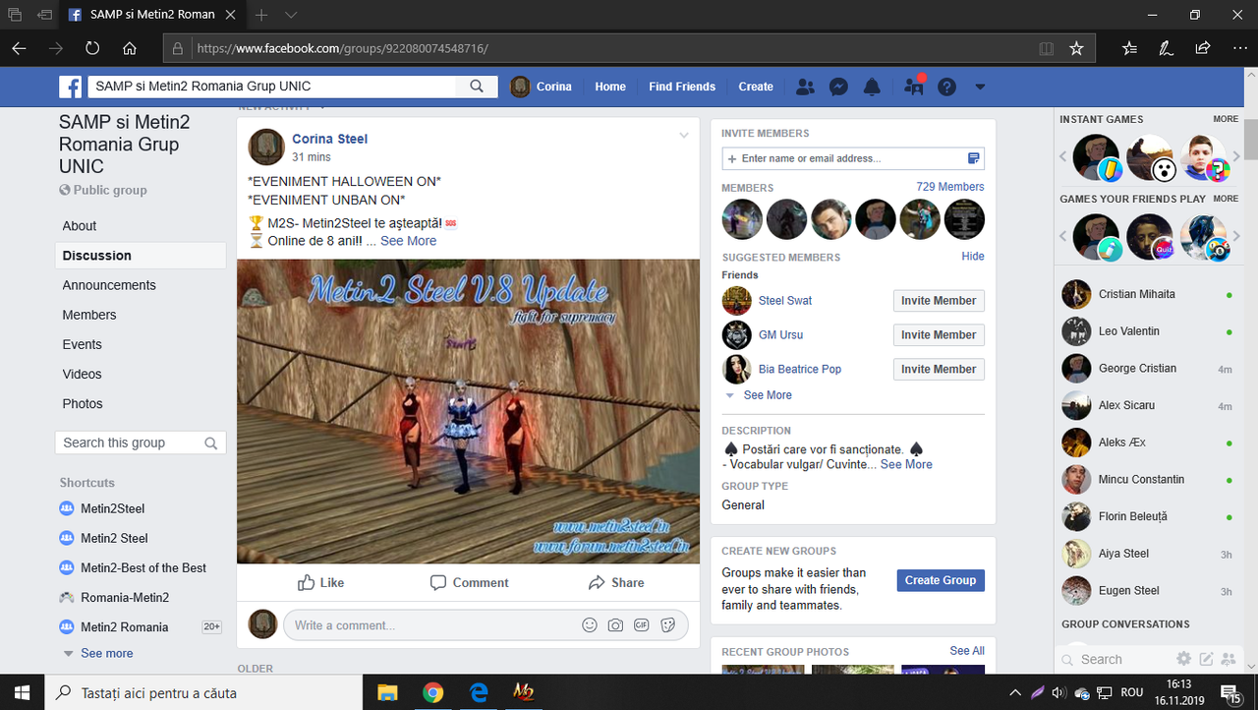Click the create group chat icon in chat bar
The height and width of the screenshot is (710, 1258).
[x=1229, y=659]
